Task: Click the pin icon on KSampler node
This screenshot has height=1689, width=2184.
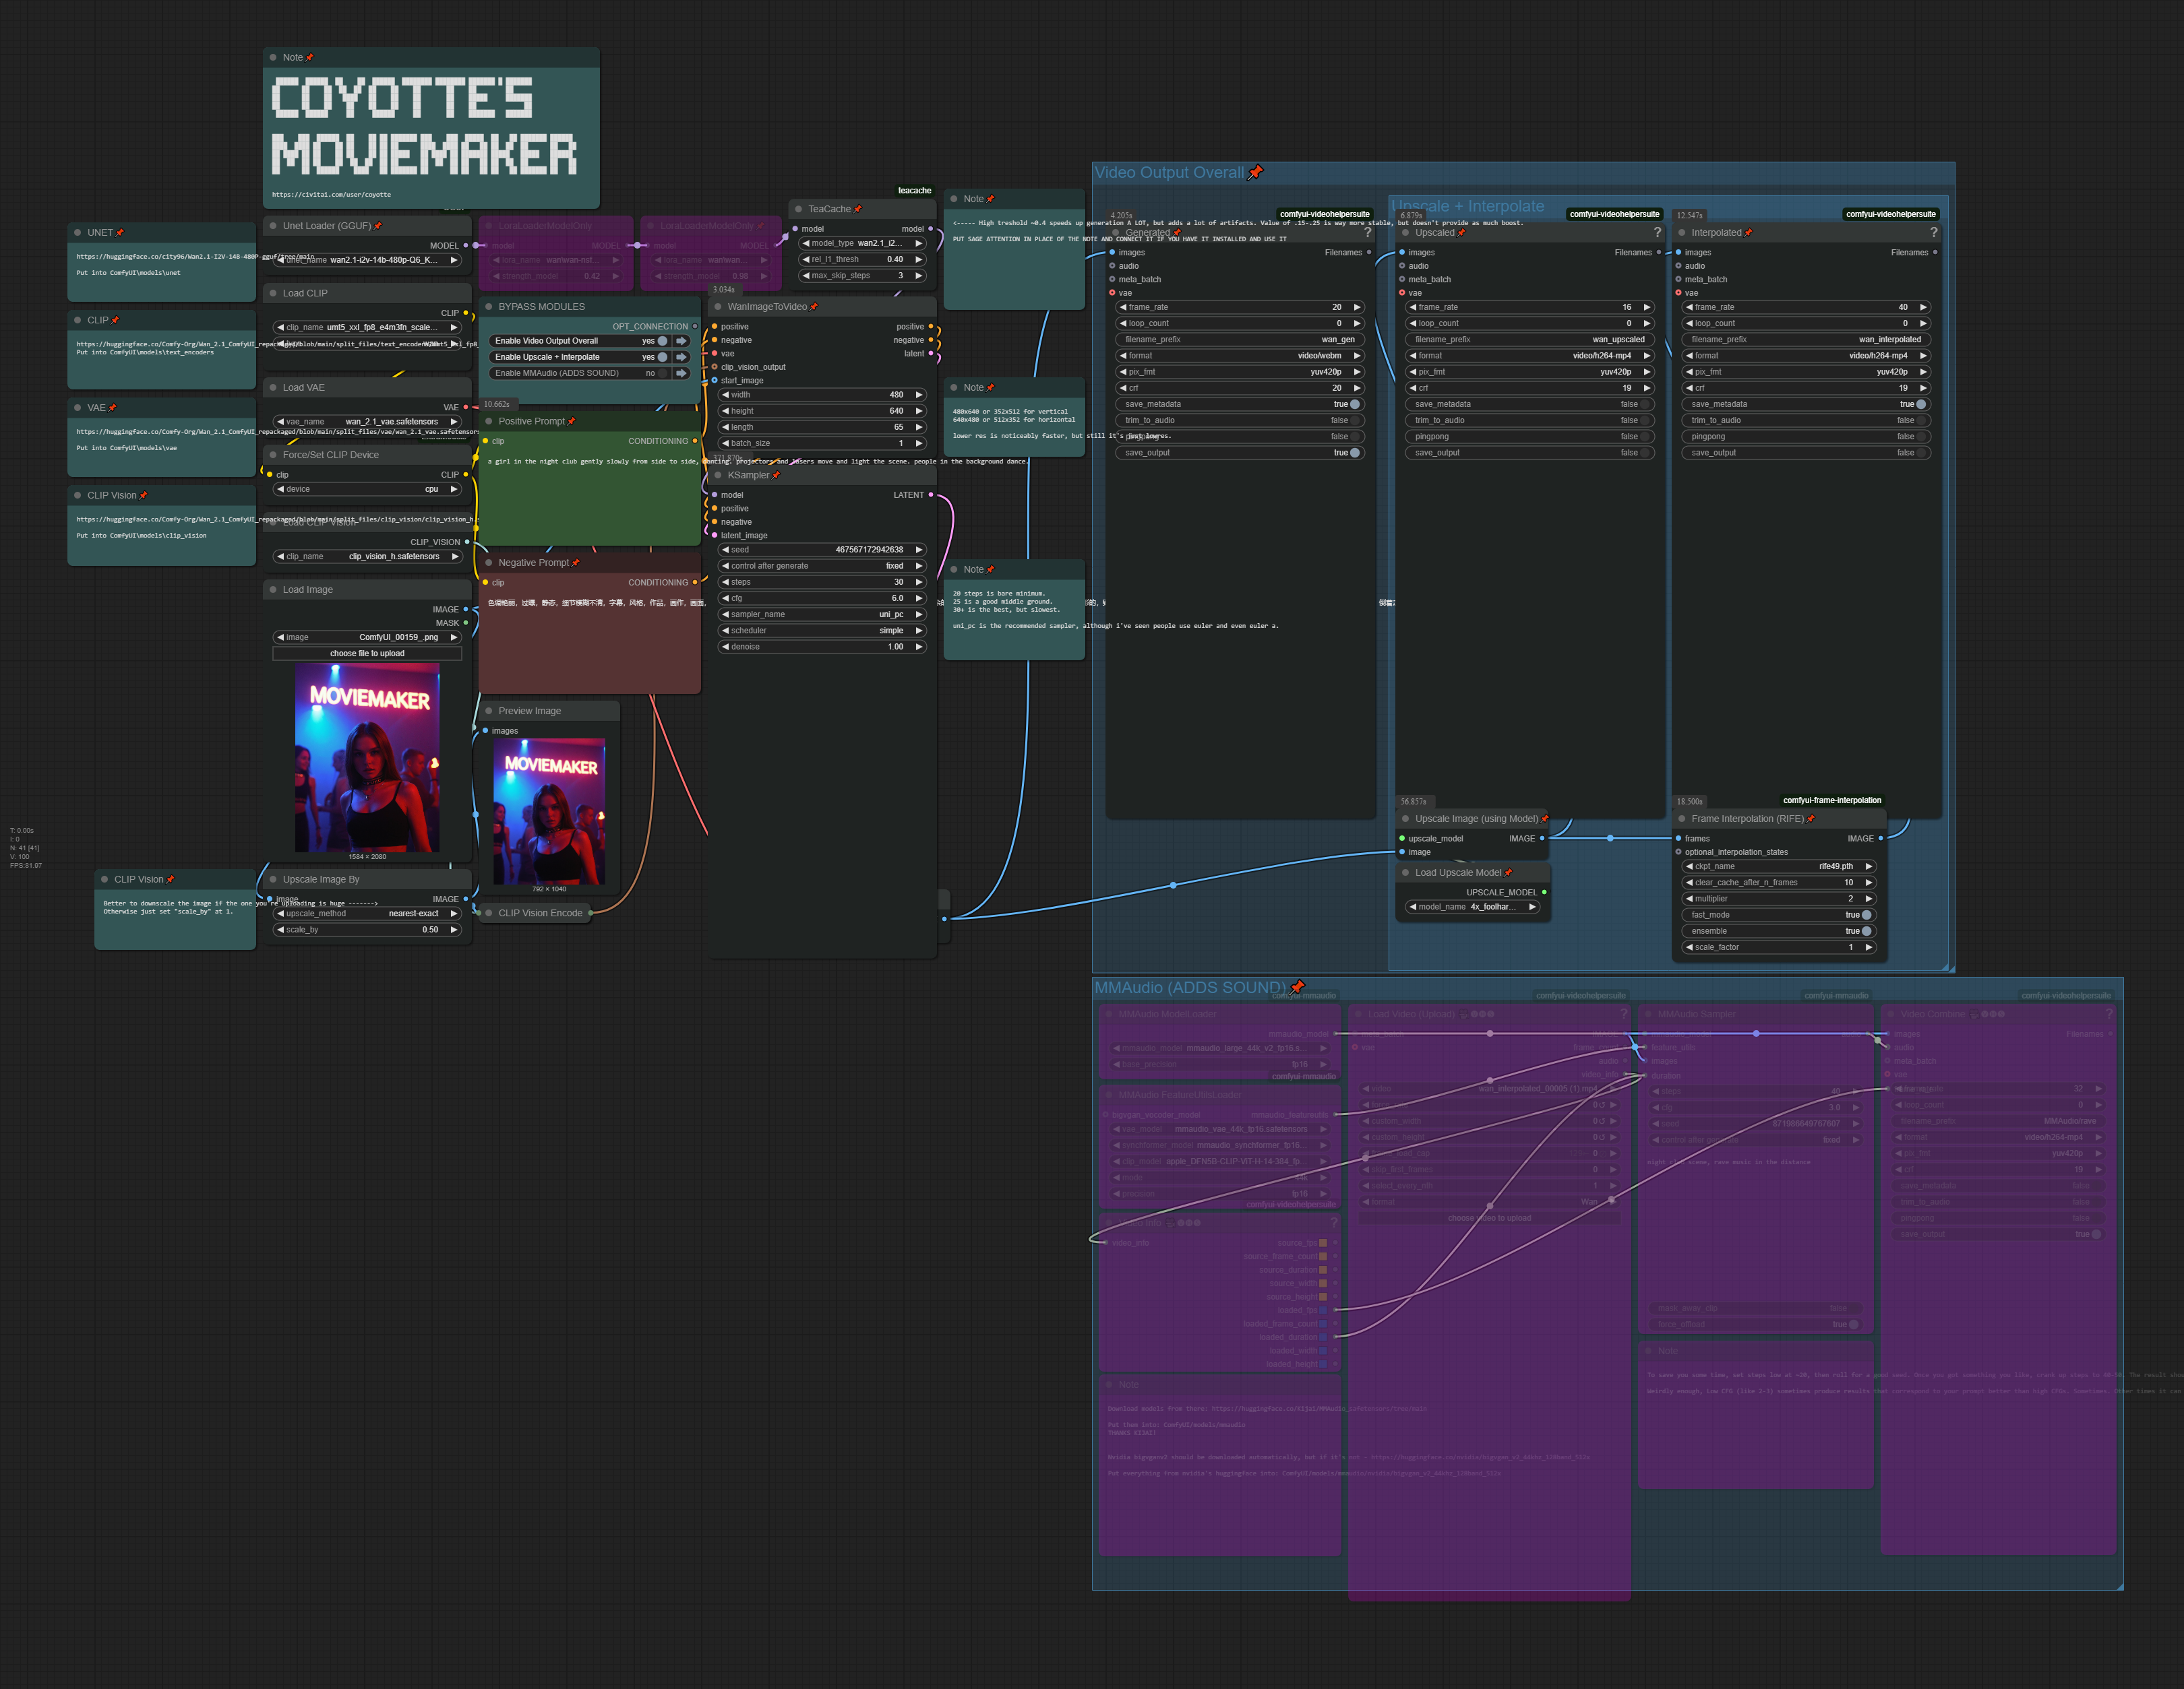Action: (776, 476)
